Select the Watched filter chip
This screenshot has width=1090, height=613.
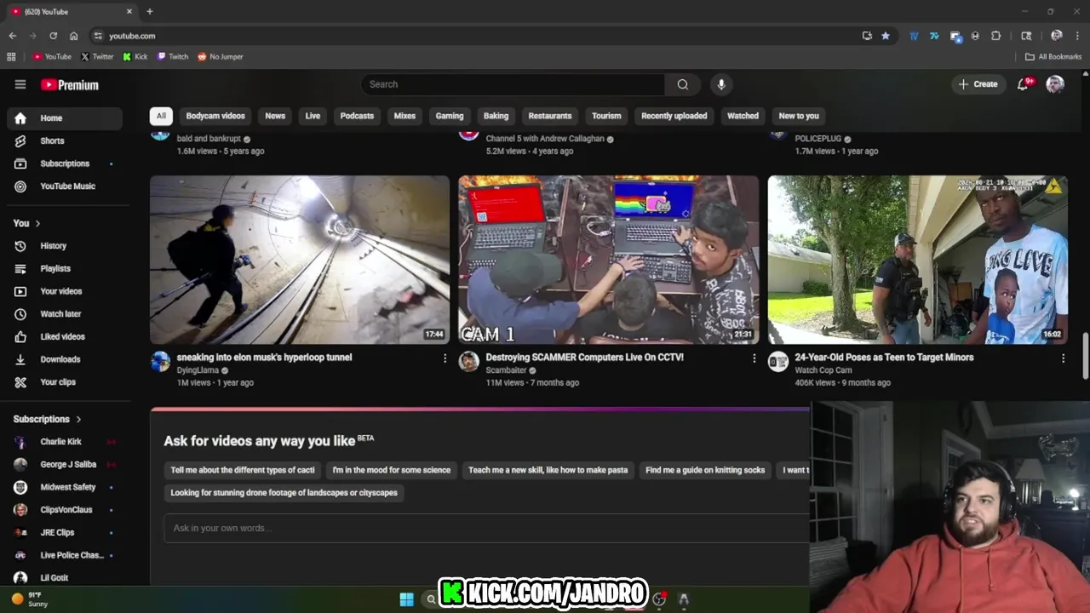(743, 116)
